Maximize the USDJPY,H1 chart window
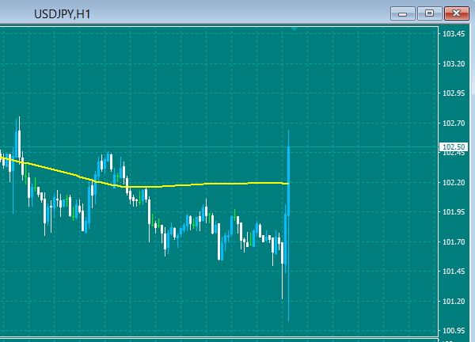 (429, 13)
